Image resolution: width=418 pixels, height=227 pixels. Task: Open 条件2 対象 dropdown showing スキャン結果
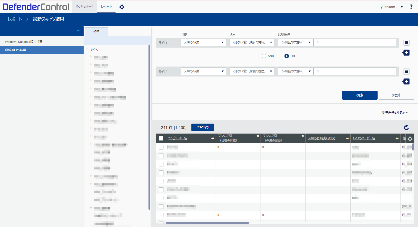pos(204,71)
